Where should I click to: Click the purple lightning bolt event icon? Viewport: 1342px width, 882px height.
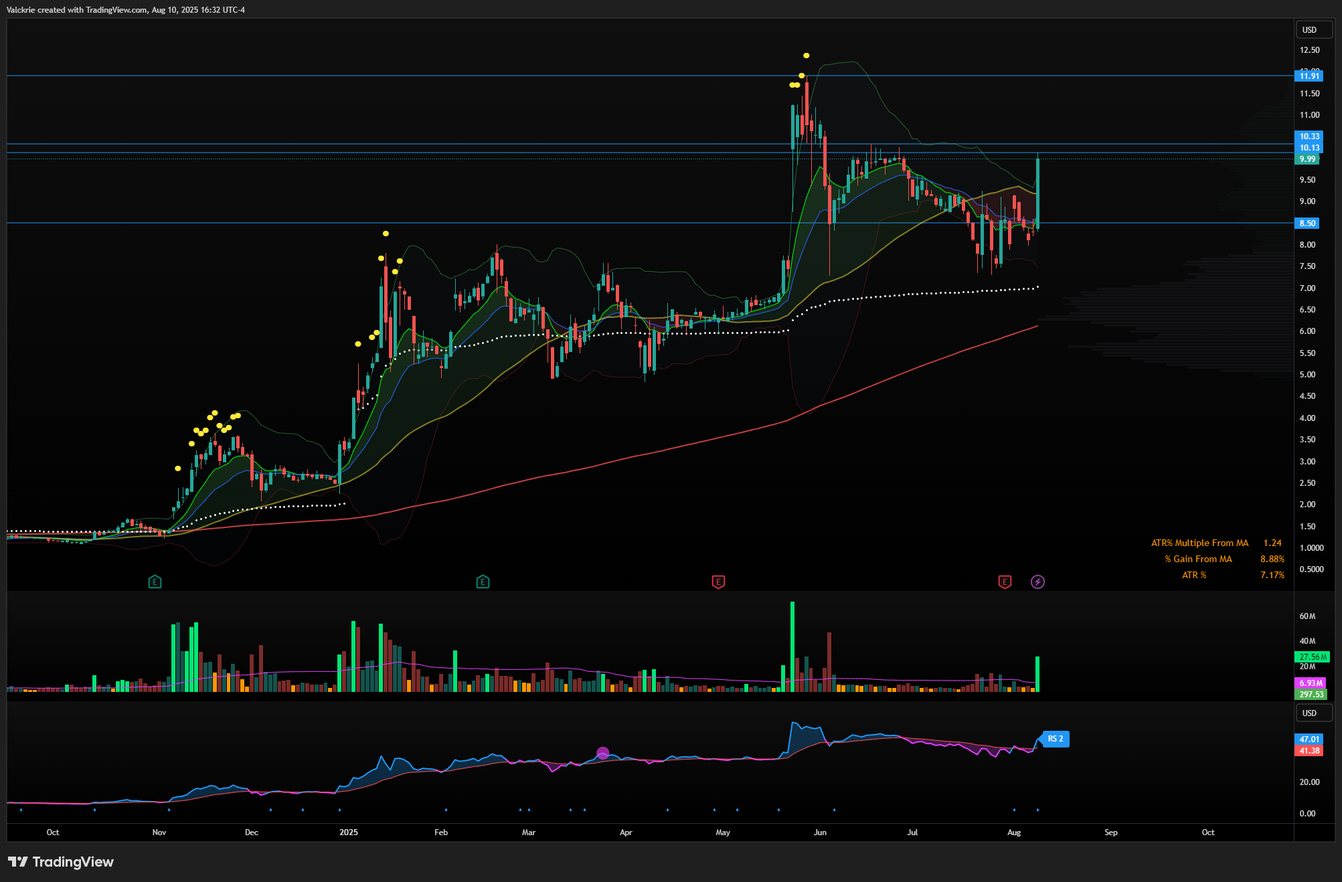[1037, 582]
